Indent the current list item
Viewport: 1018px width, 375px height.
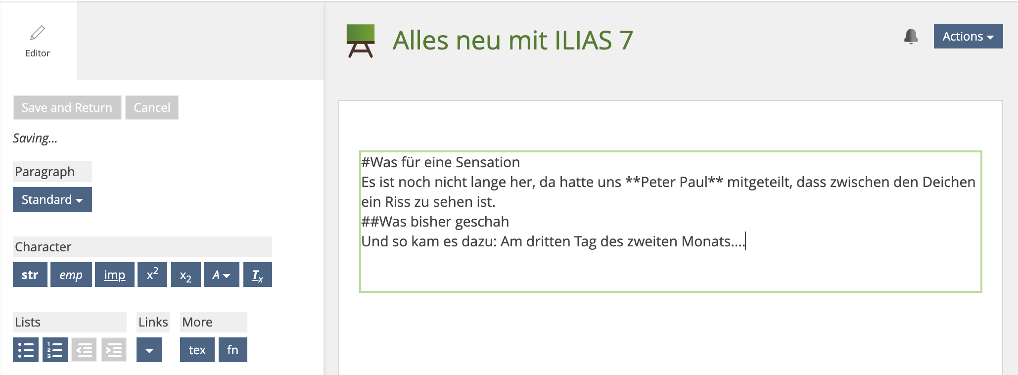point(114,350)
